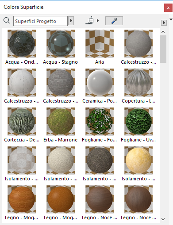Close the Colora Superficie palette
The width and height of the screenshot is (173, 225).
point(168,8)
